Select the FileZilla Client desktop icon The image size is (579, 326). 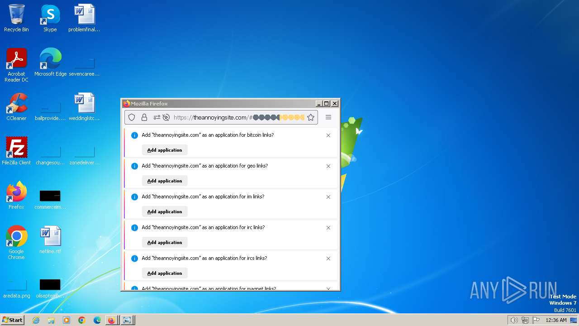(16, 151)
